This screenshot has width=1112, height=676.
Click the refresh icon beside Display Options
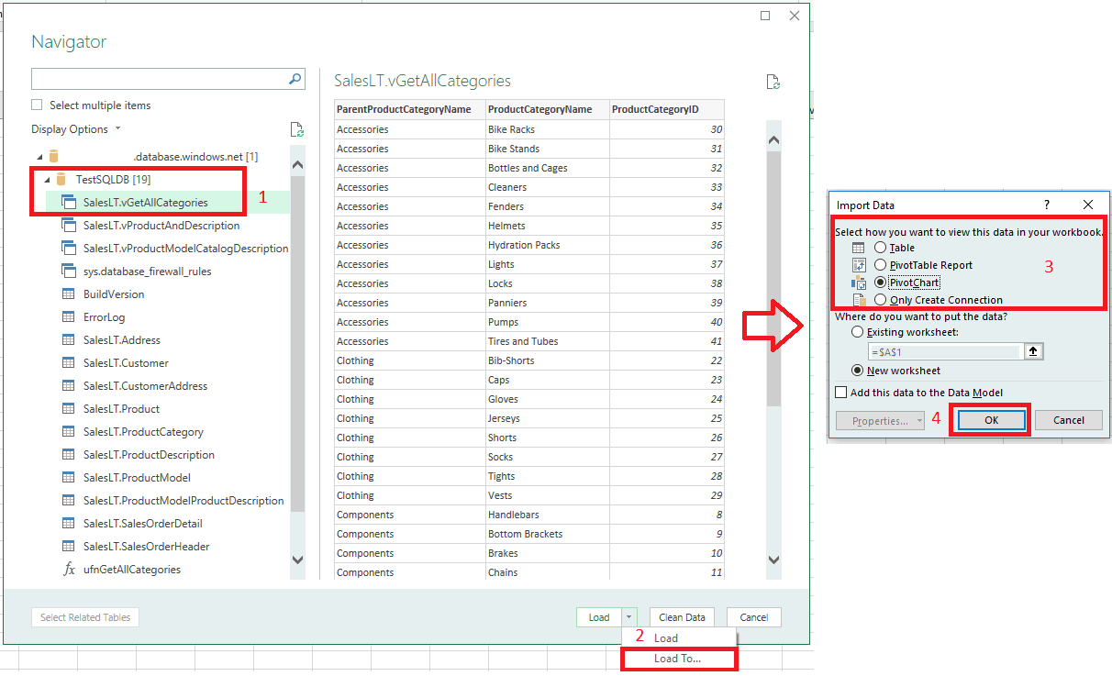[x=296, y=129]
